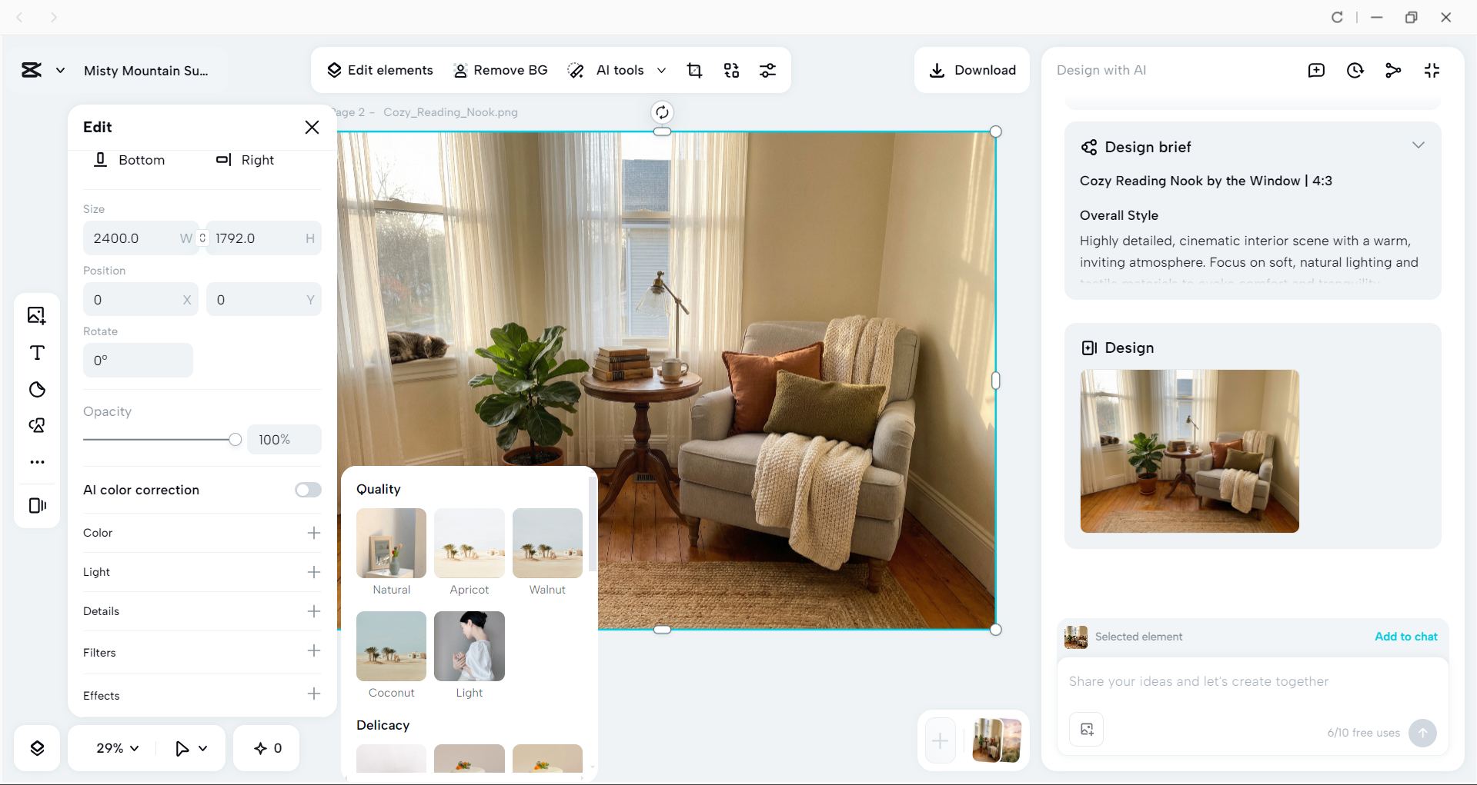Click the opacity slider handle
The image size is (1477, 785).
tap(235, 440)
